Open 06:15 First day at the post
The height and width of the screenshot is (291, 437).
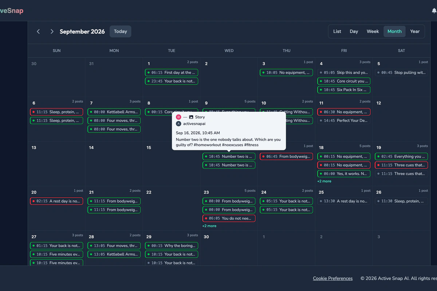pos(172,73)
